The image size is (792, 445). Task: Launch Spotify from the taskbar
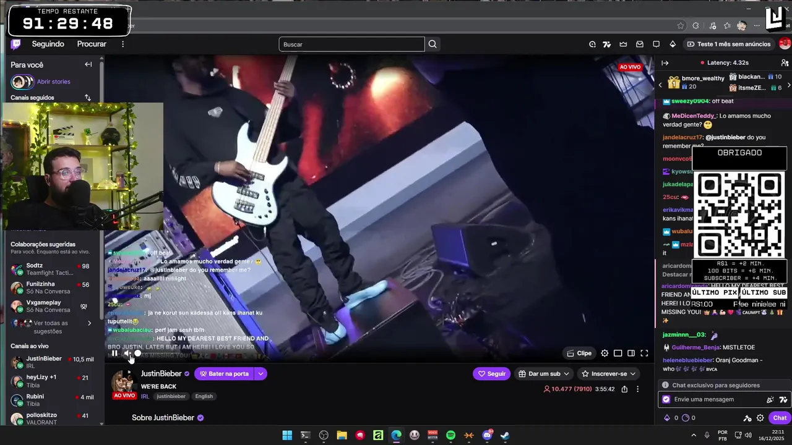point(450,435)
